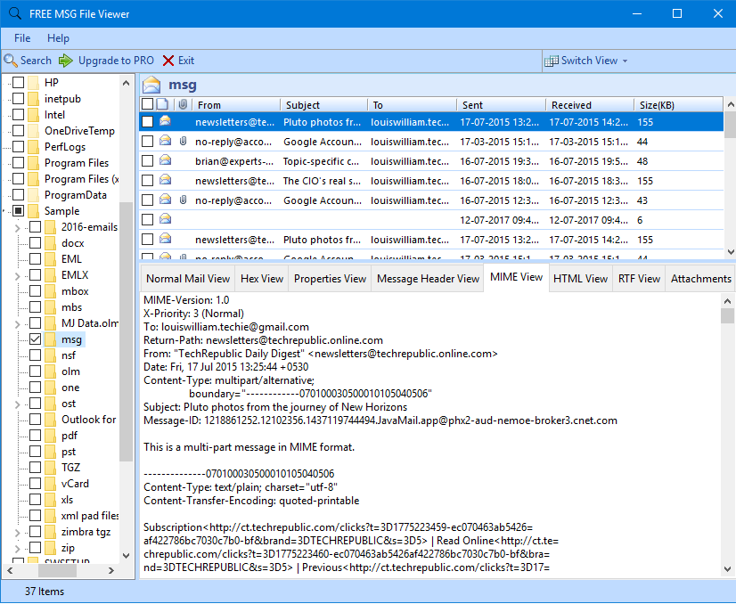Click the red X Exit icon

[x=168, y=61]
